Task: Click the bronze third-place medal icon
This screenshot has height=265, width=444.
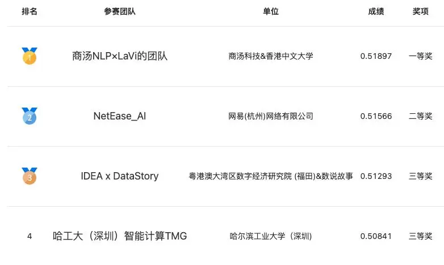Action: coord(30,176)
